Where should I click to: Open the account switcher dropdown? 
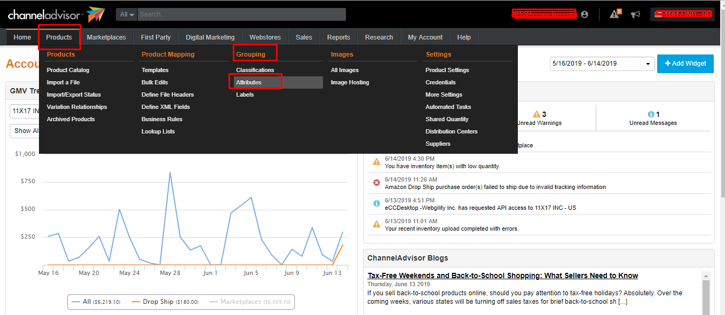click(682, 14)
